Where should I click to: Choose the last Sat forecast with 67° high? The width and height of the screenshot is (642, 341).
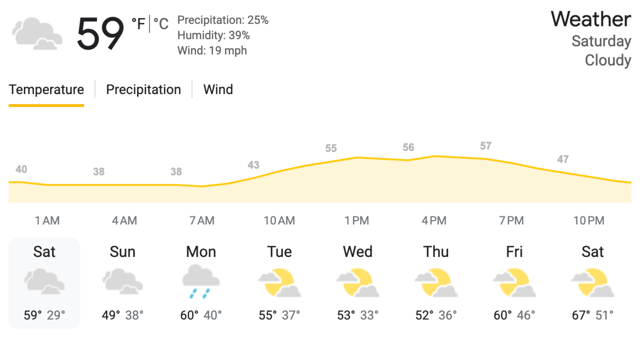click(593, 283)
